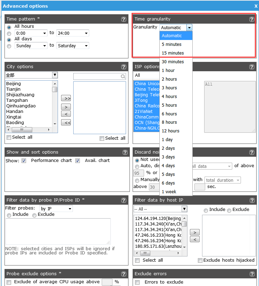Choose 15 minutes granularity option
Viewport: 259px width, 286px height.
click(173, 53)
